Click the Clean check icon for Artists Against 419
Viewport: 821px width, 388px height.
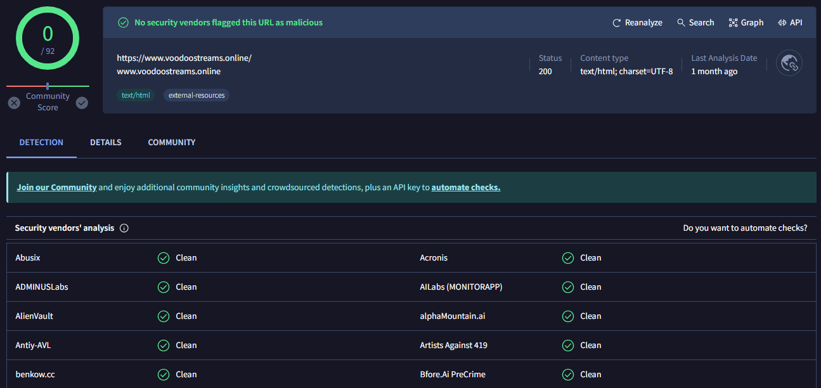pyautogui.click(x=568, y=346)
